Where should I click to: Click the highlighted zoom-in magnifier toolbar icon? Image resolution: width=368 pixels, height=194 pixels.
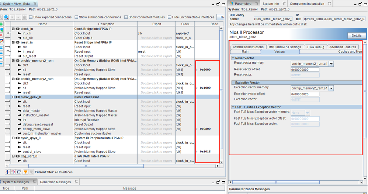point(6,17)
